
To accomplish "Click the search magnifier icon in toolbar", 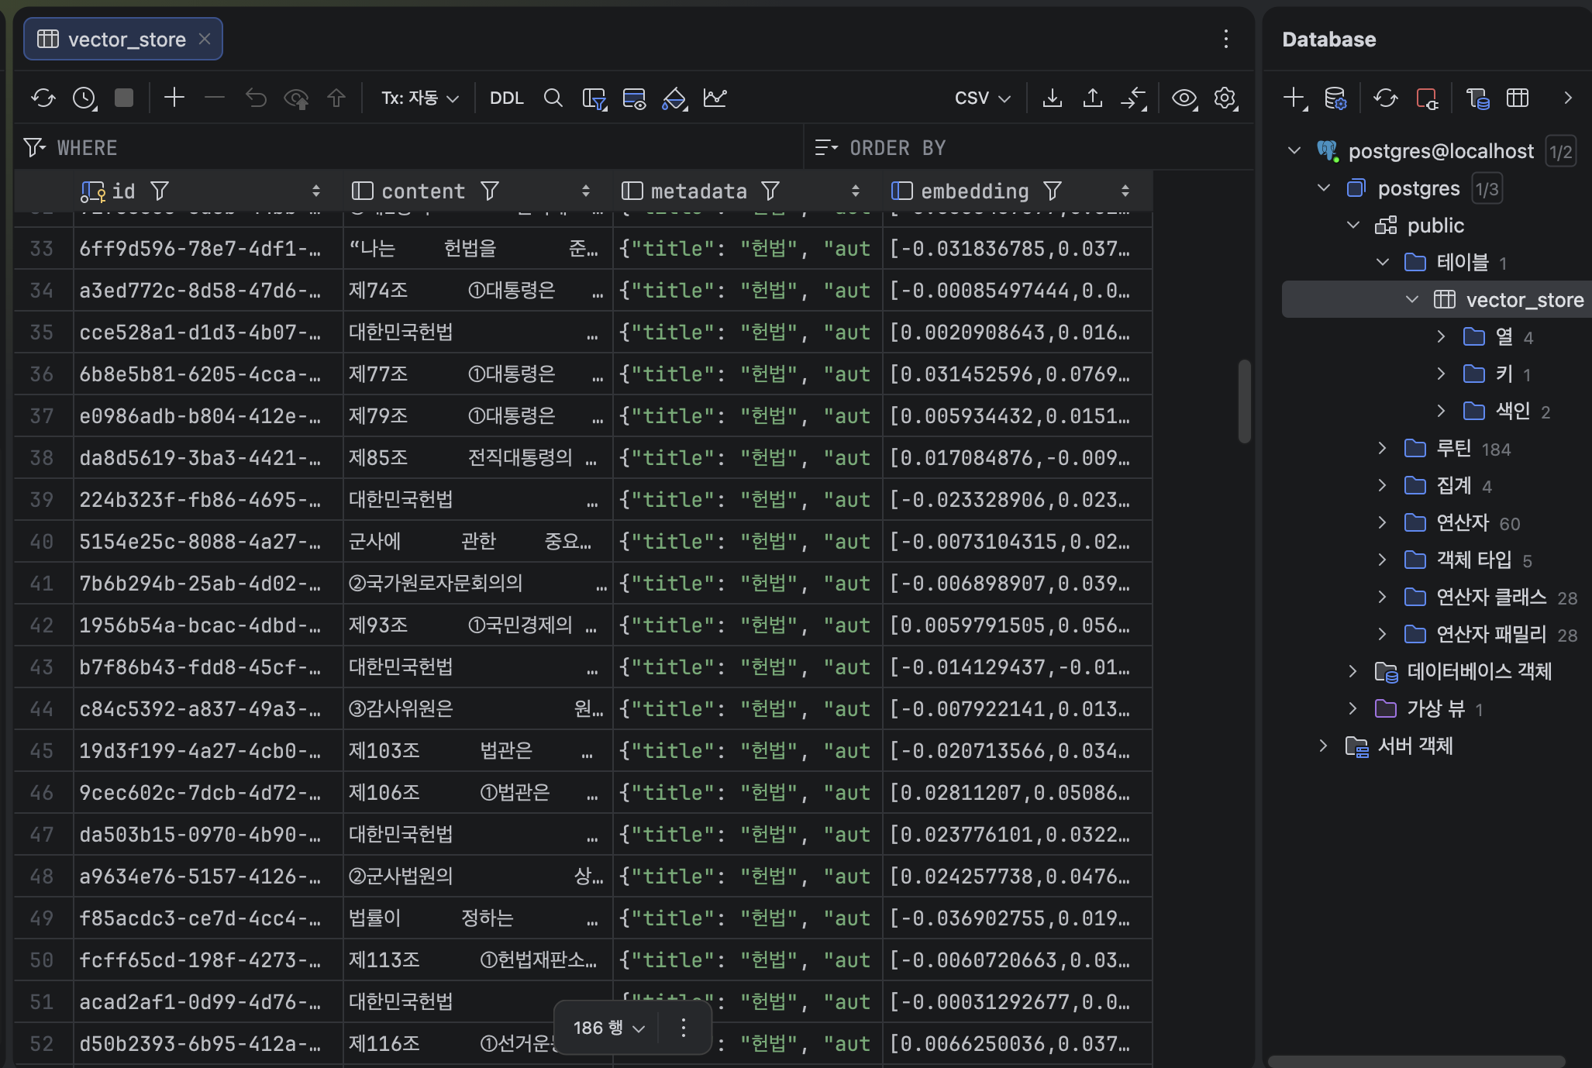I will pos(553,98).
